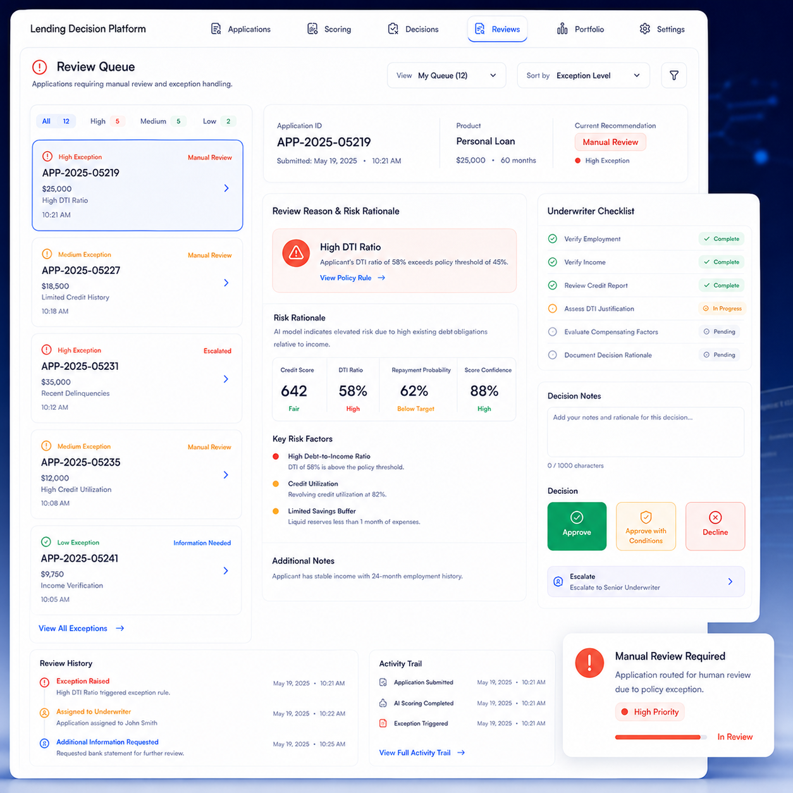Expand APP-2025-05235 card chevron
Screen dimensions: 793x793
226,475
